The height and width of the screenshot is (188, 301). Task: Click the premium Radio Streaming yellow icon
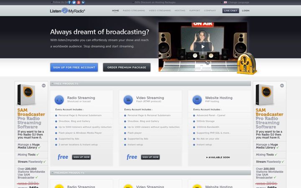click(59, 186)
